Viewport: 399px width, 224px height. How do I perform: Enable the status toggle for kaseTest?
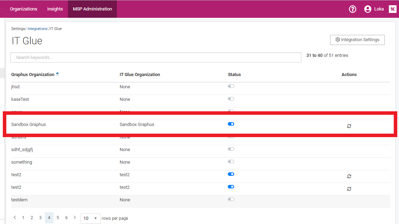[231, 98]
